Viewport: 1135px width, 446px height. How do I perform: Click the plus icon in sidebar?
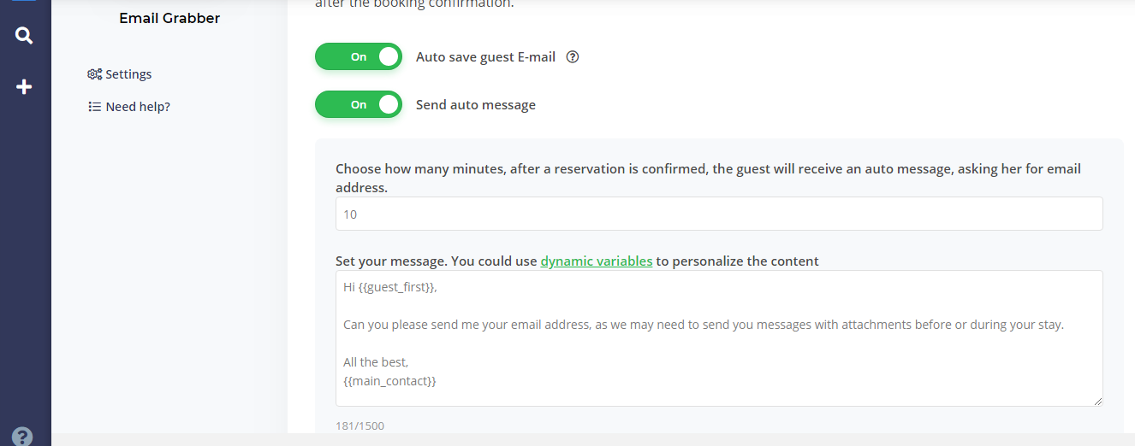(x=24, y=86)
